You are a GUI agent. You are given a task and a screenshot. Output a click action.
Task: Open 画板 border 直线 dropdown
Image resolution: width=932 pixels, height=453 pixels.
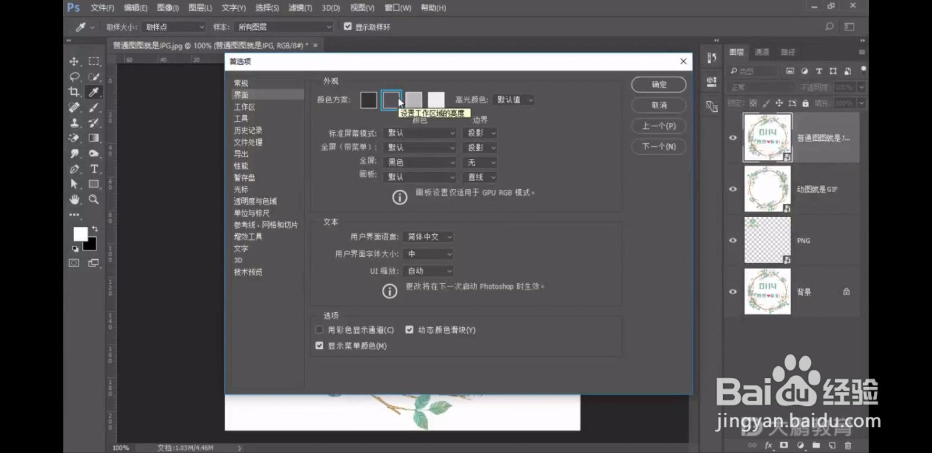480,177
